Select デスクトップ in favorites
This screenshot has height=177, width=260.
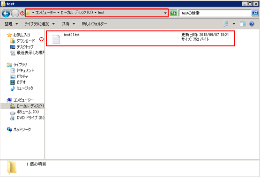pyautogui.click(x=25, y=47)
